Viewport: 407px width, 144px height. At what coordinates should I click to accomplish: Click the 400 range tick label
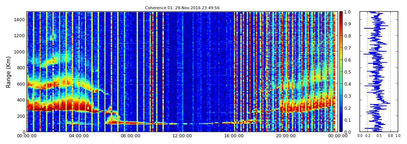pos(21,100)
